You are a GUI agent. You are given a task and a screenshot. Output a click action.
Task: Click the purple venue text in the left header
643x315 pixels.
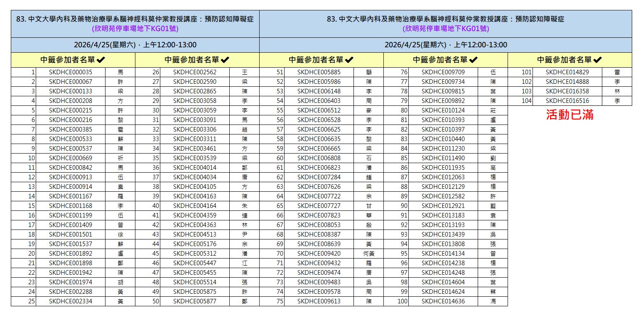click(x=135, y=29)
